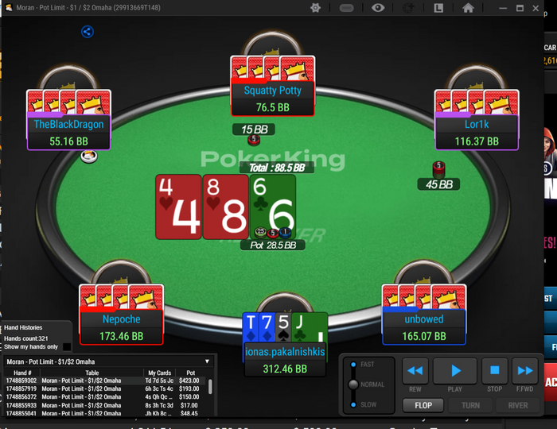
Task: Click the Pot column header in history table
Action: (191, 373)
